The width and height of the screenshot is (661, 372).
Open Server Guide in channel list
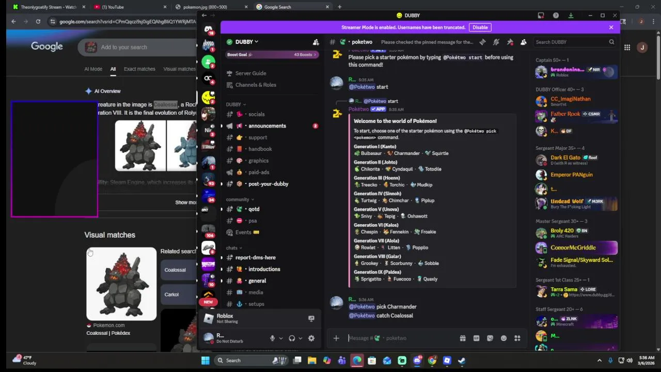(x=272, y=73)
